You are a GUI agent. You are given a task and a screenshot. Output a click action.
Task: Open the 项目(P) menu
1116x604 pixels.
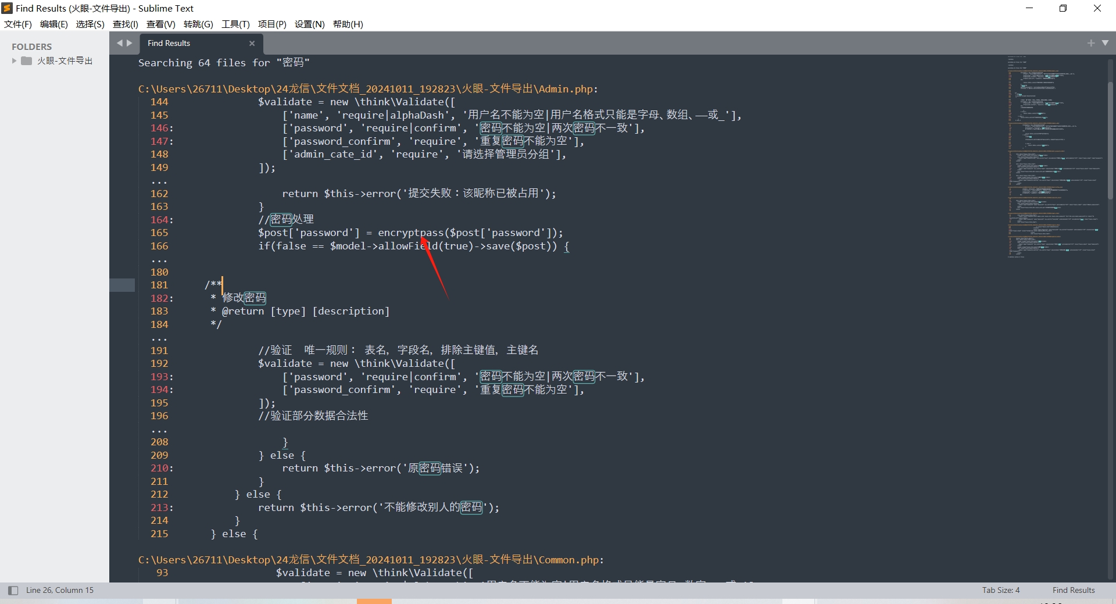coord(272,24)
